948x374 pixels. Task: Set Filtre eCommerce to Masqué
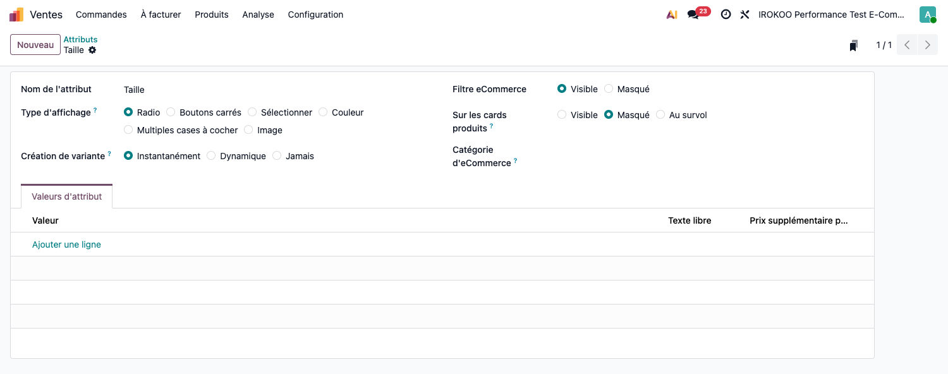[627, 89]
